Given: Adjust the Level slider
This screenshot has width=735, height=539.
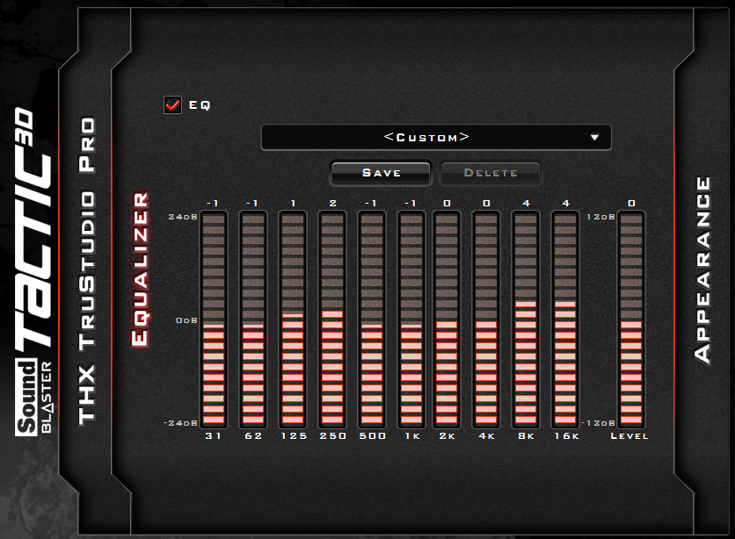Looking at the screenshot, I should tap(631, 320).
